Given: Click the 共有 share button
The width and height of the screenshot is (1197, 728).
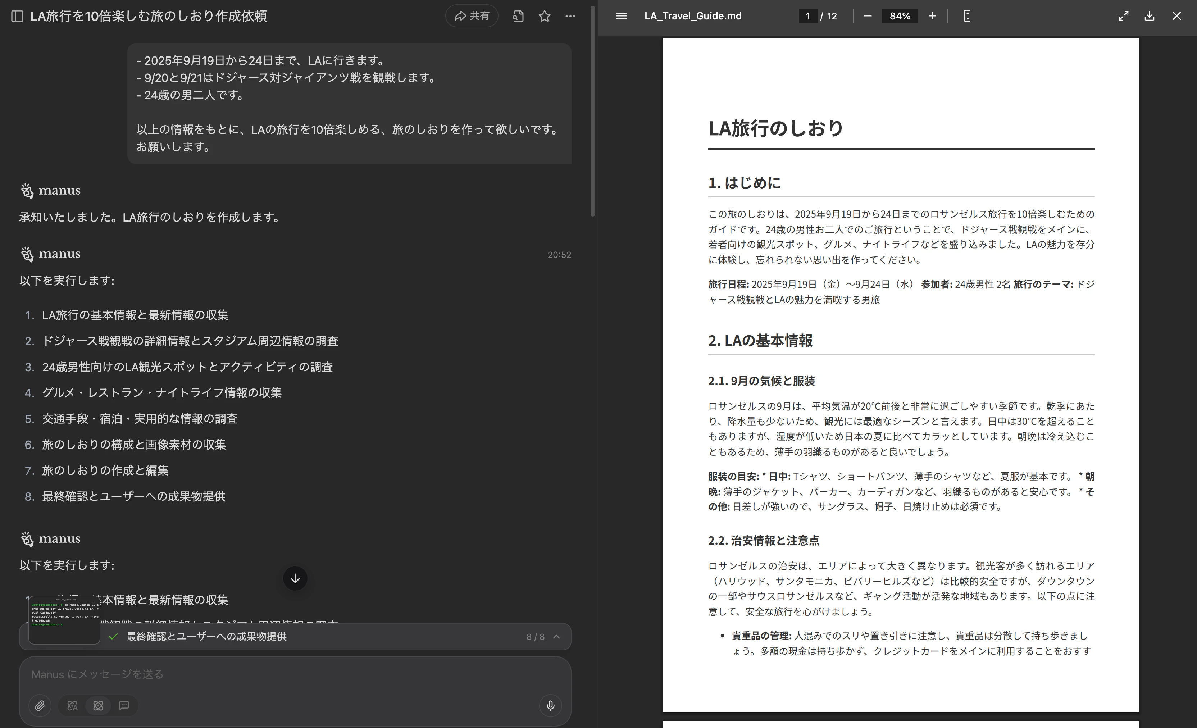Looking at the screenshot, I should tap(472, 16).
